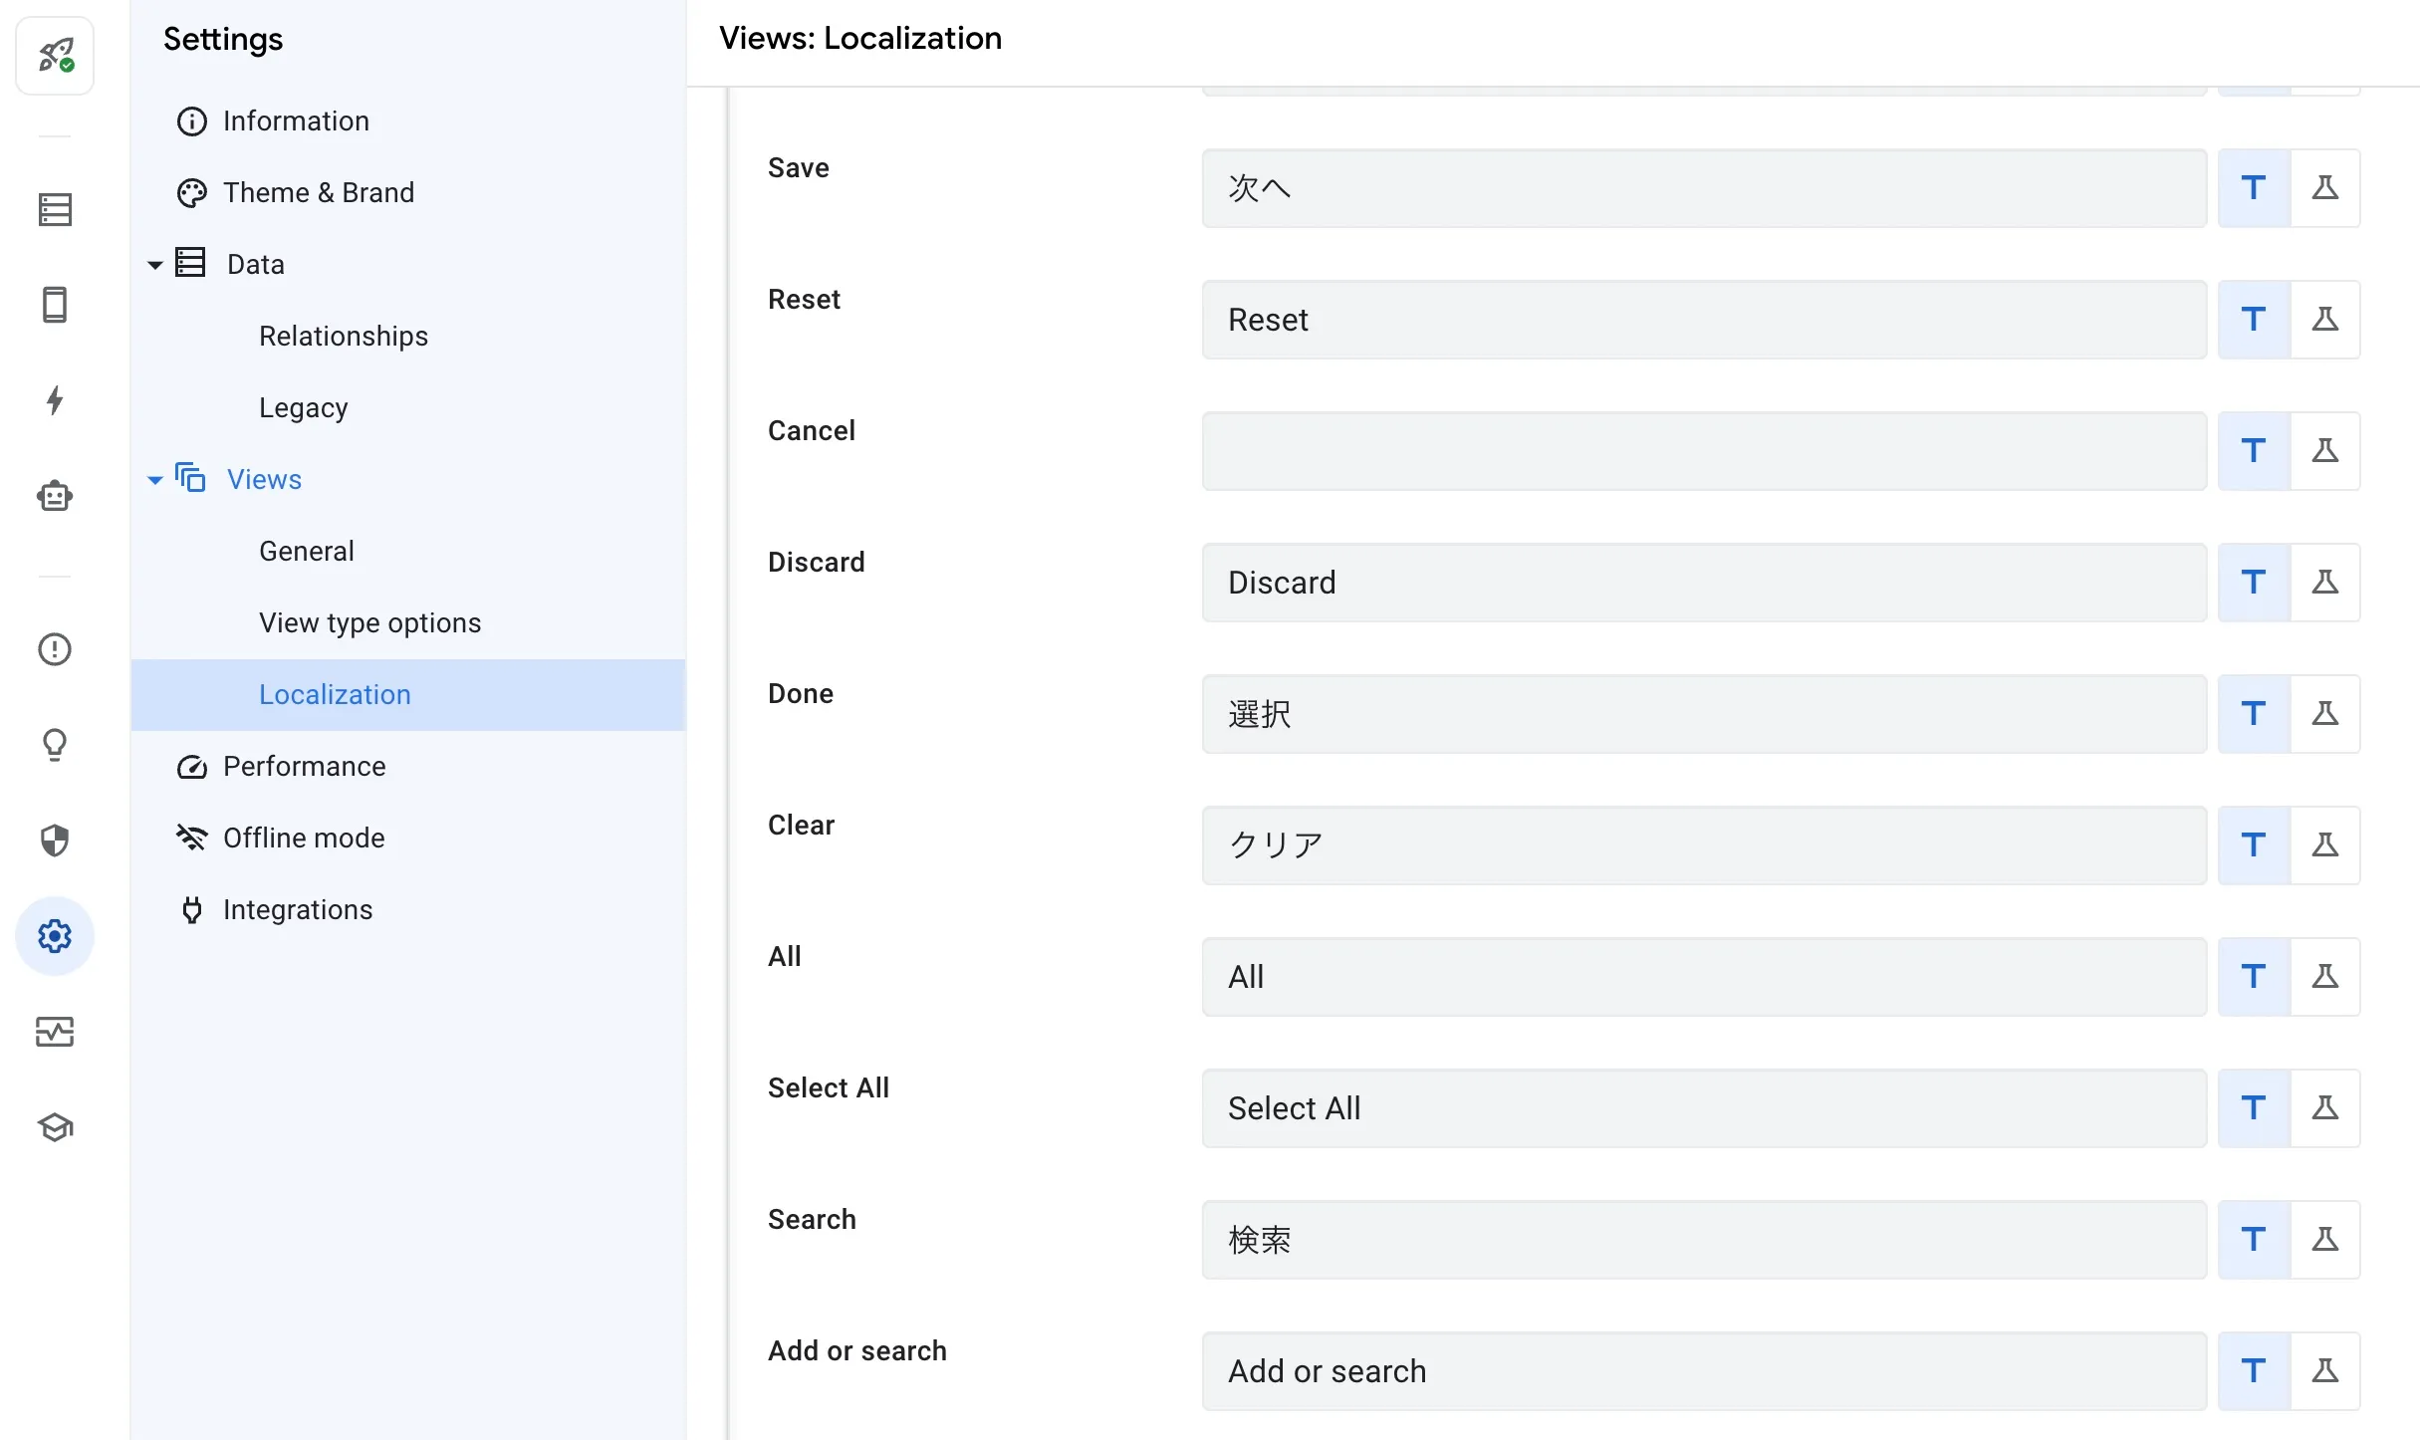The image size is (2420, 1440).
Task: Collapse the Views section arrow
Action: pyautogui.click(x=155, y=480)
